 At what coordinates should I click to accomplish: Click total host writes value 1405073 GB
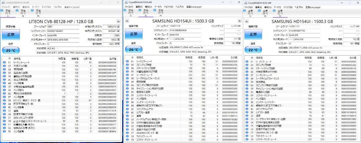coord(111,27)
